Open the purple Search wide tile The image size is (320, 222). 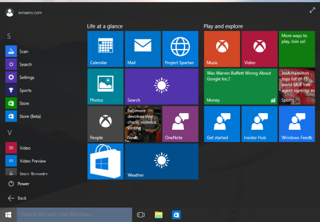(x=162, y=86)
